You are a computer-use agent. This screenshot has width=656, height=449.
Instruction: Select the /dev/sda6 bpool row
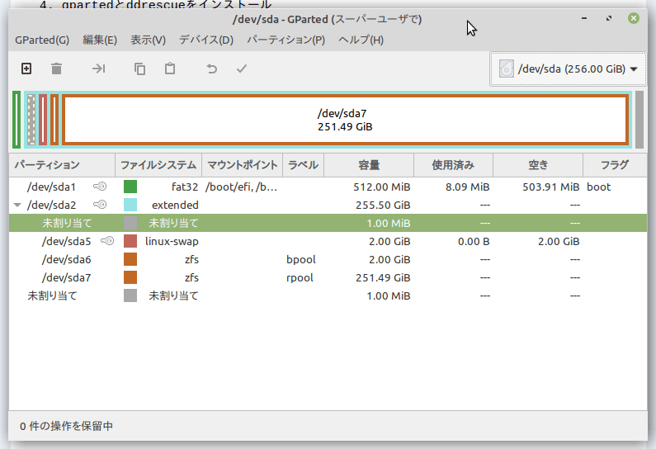(x=328, y=259)
